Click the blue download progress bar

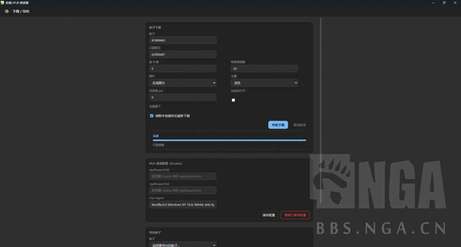(229, 140)
